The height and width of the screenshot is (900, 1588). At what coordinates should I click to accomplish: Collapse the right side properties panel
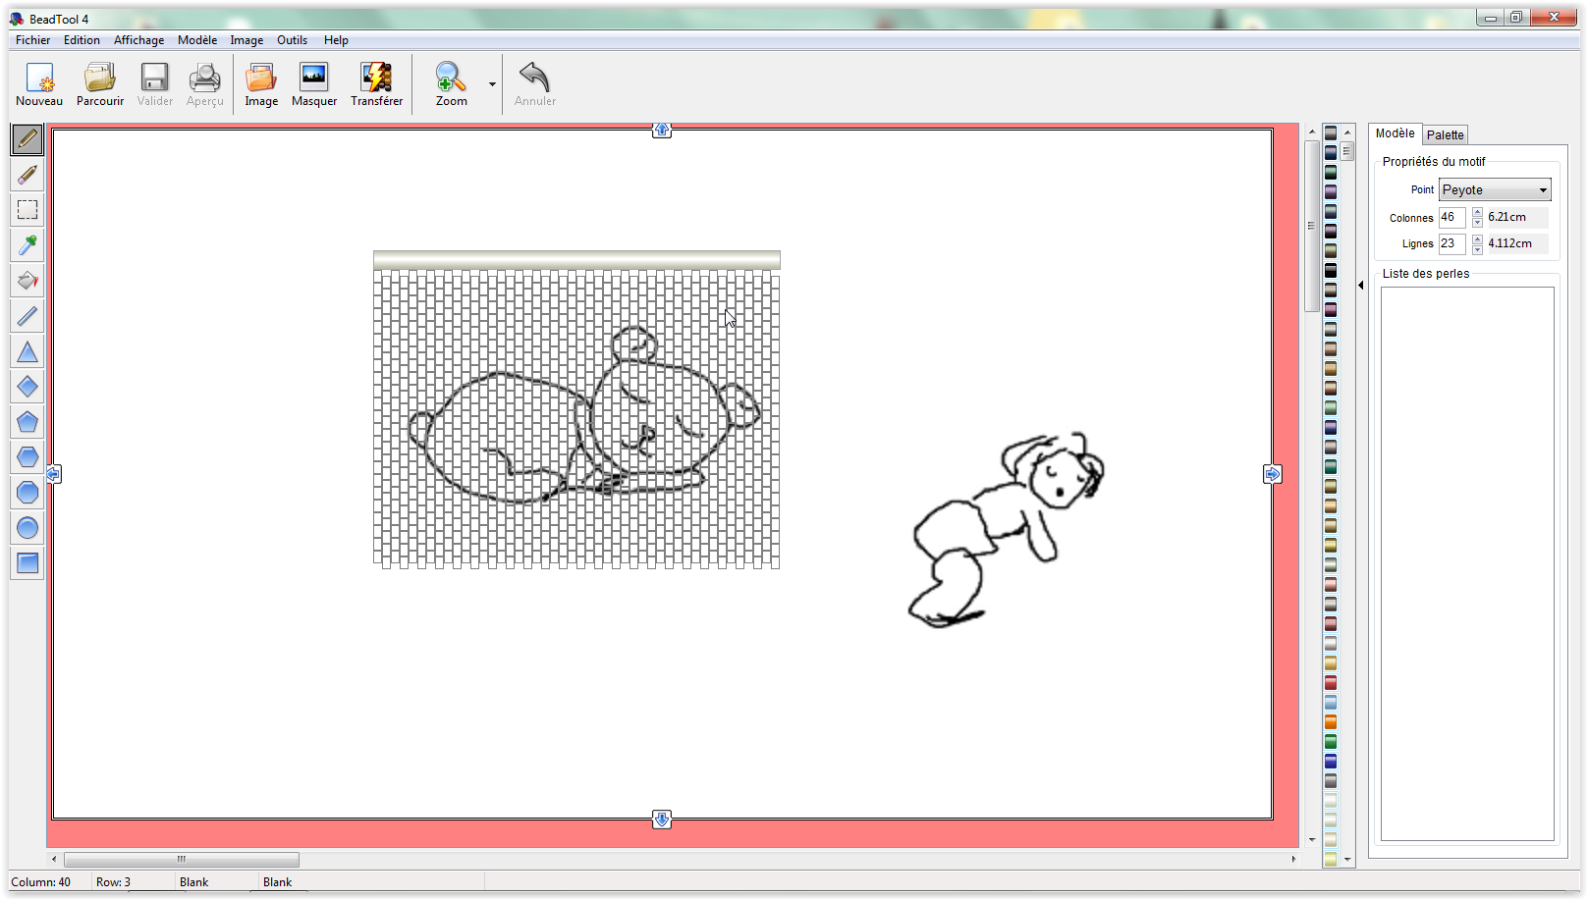(1361, 286)
